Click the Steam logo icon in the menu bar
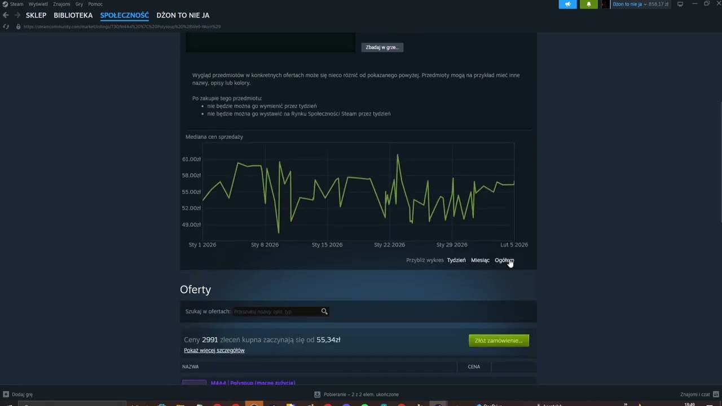The height and width of the screenshot is (406, 722). click(5, 4)
